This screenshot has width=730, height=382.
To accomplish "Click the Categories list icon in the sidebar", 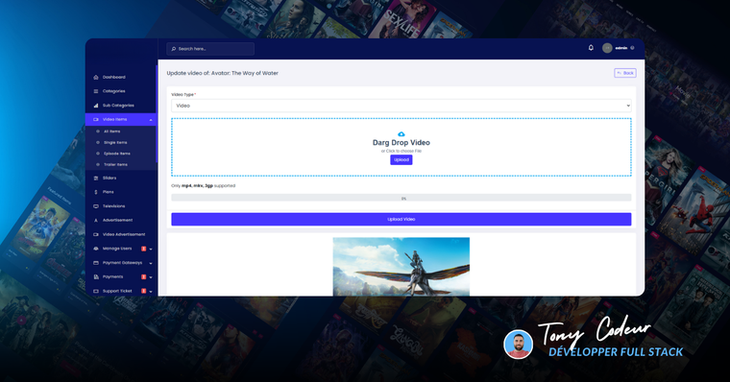I will [96, 91].
